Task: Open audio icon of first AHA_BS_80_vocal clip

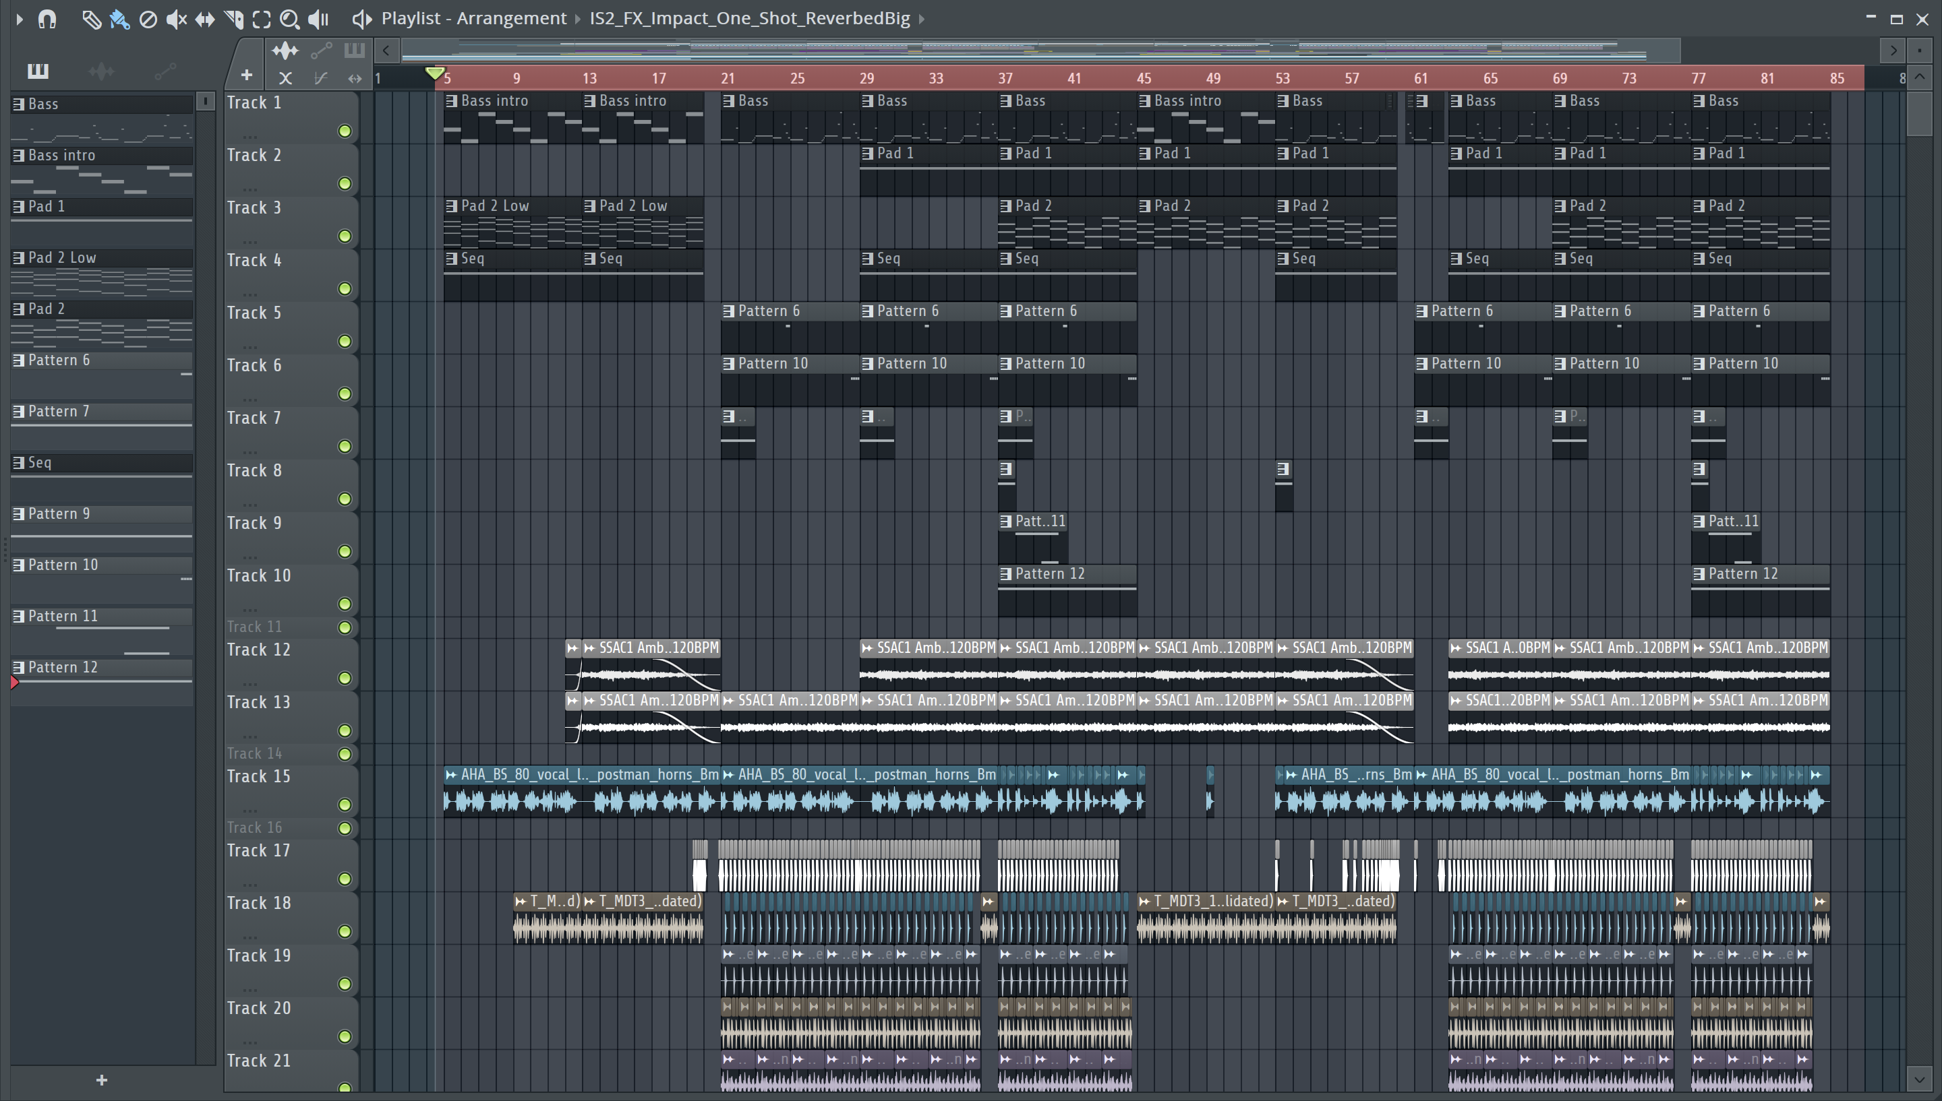Action: click(452, 775)
